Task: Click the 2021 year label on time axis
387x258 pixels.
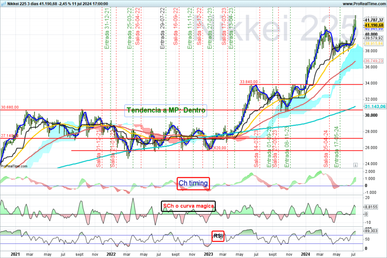Action: click(15, 254)
